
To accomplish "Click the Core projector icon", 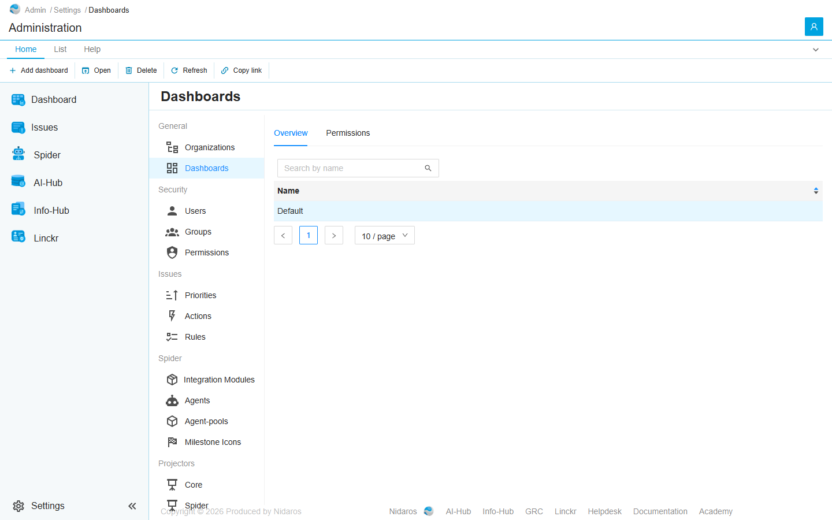I will [x=172, y=485].
